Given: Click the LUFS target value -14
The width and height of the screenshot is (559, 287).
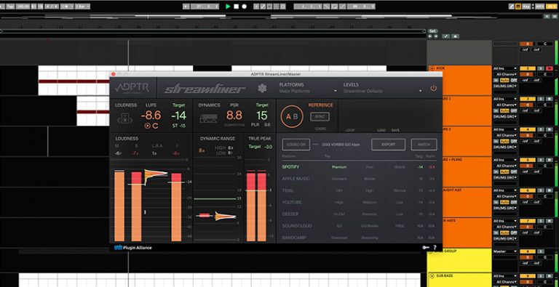Looking at the screenshot, I should (x=178, y=116).
